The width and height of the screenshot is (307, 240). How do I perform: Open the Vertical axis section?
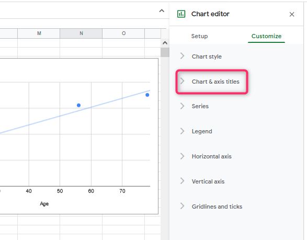[208, 181]
